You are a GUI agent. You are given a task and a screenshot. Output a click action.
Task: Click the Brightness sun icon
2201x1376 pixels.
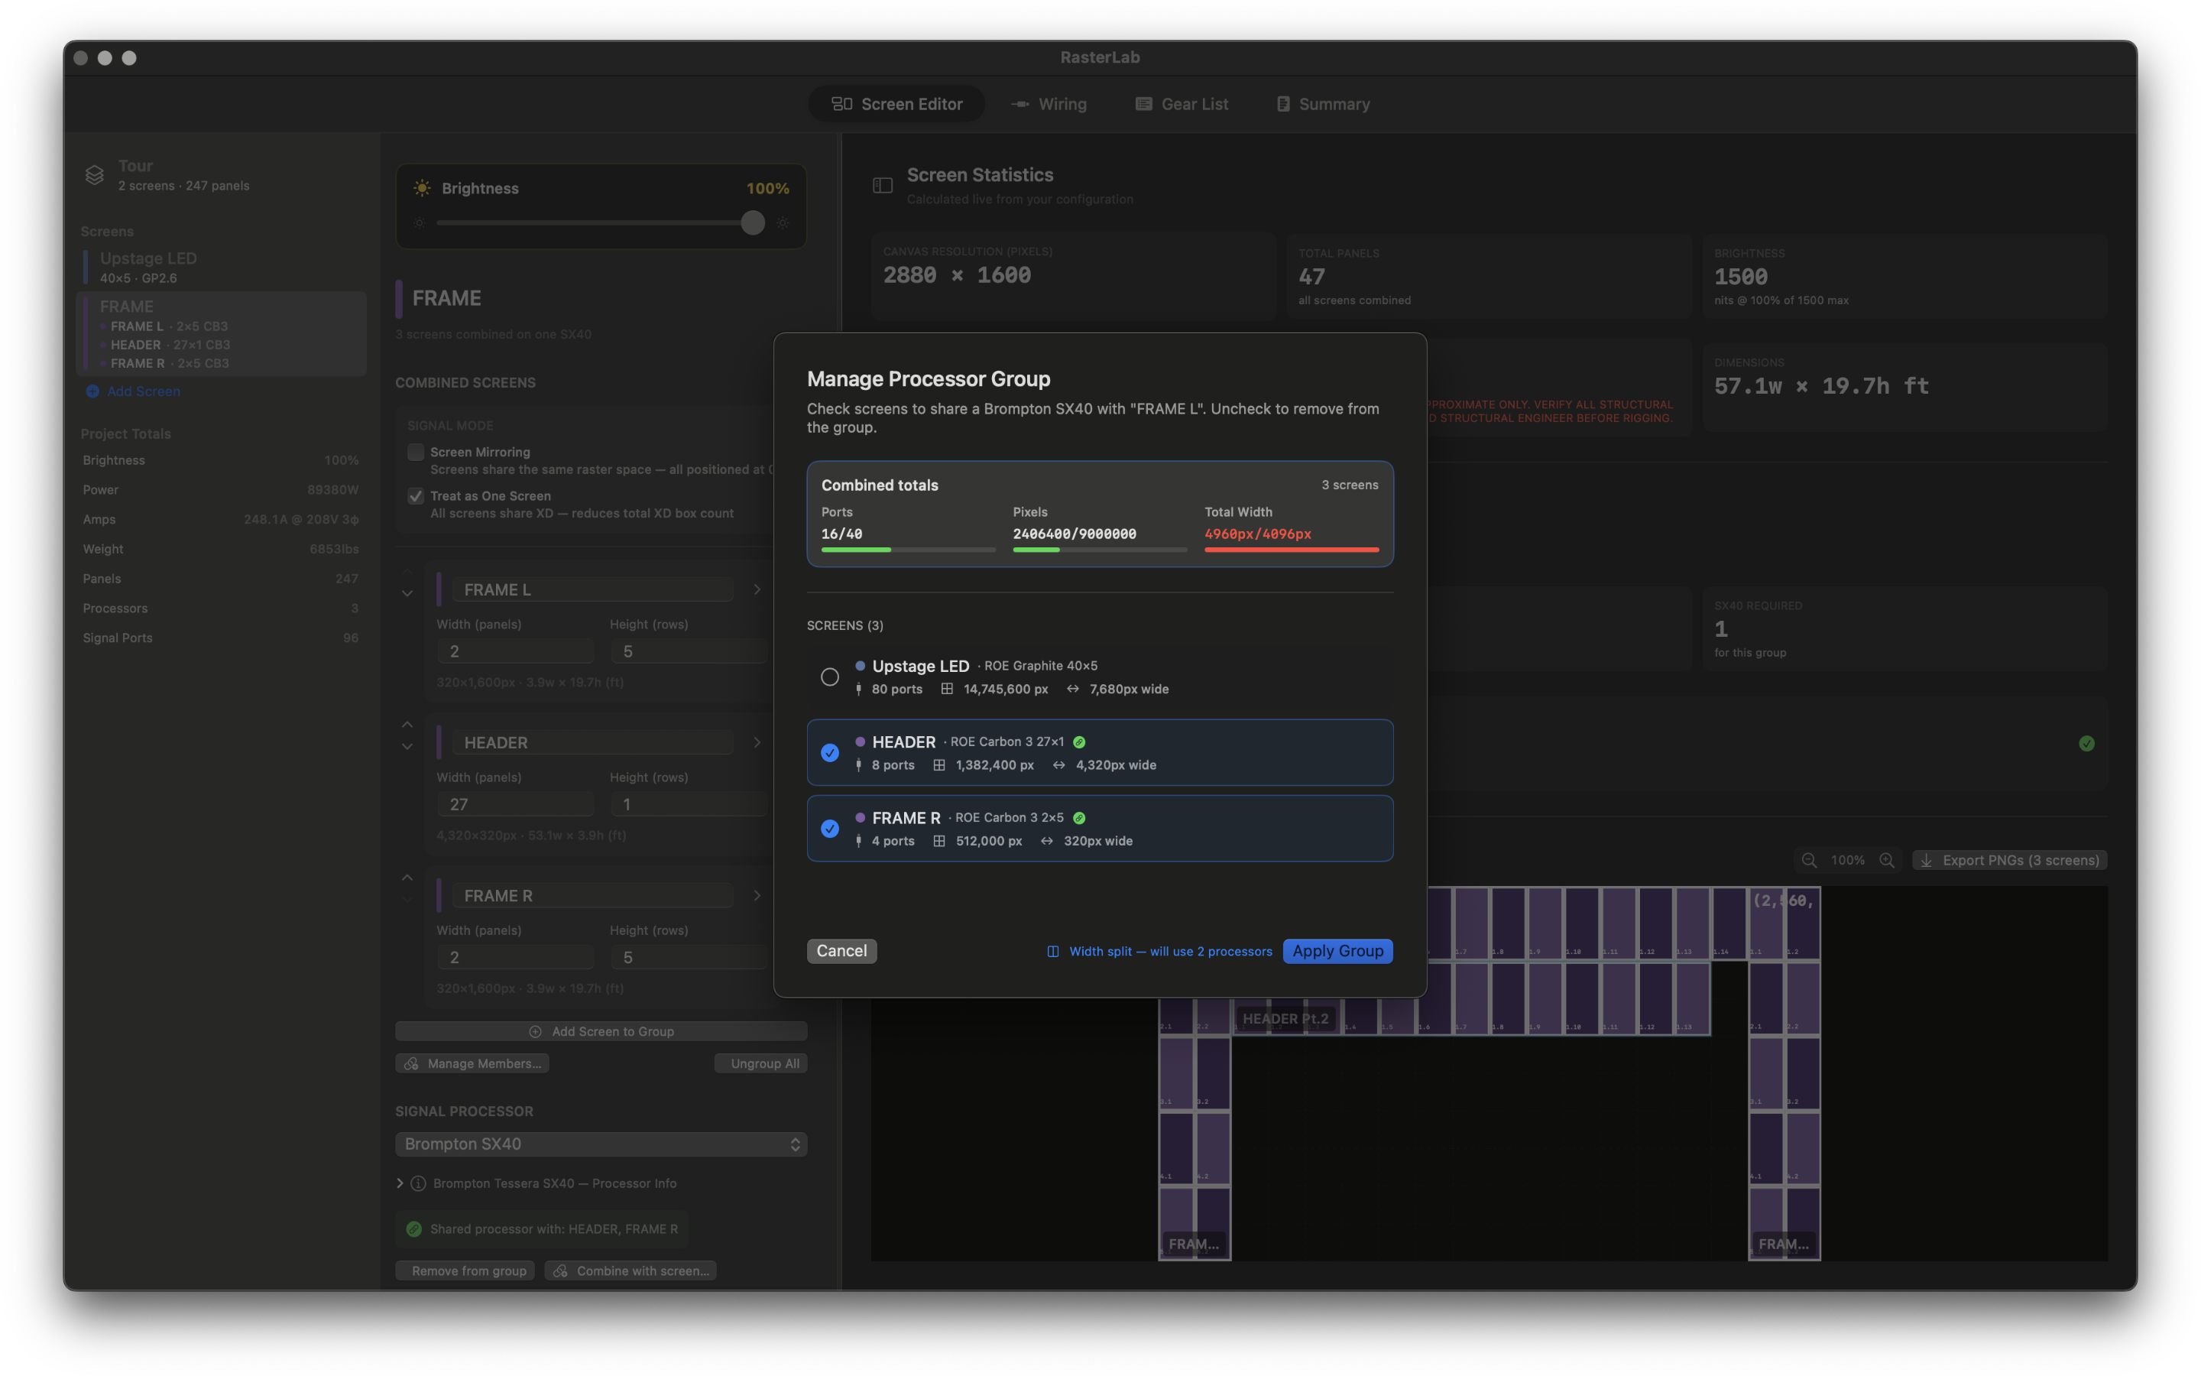pos(422,188)
